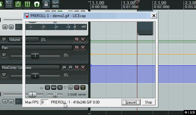Toggle the padlock locking icon
Image resolution: width=196 pixels, height=115 pixels.
point(46,4)
